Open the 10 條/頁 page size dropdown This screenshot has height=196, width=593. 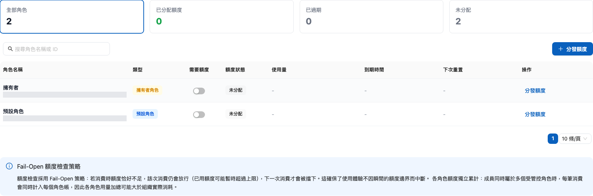575,139
